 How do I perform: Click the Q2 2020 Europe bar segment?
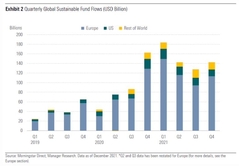pyautogui.click(x=115, y=115)
